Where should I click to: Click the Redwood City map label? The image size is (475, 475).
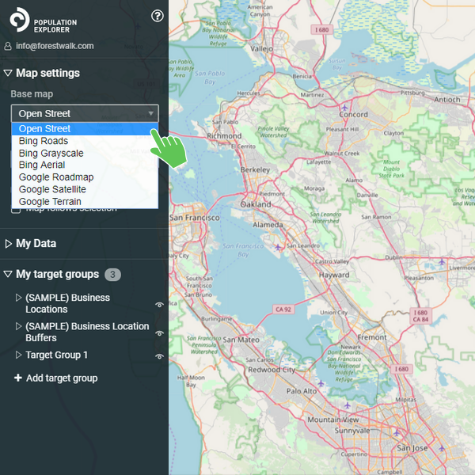272,370
